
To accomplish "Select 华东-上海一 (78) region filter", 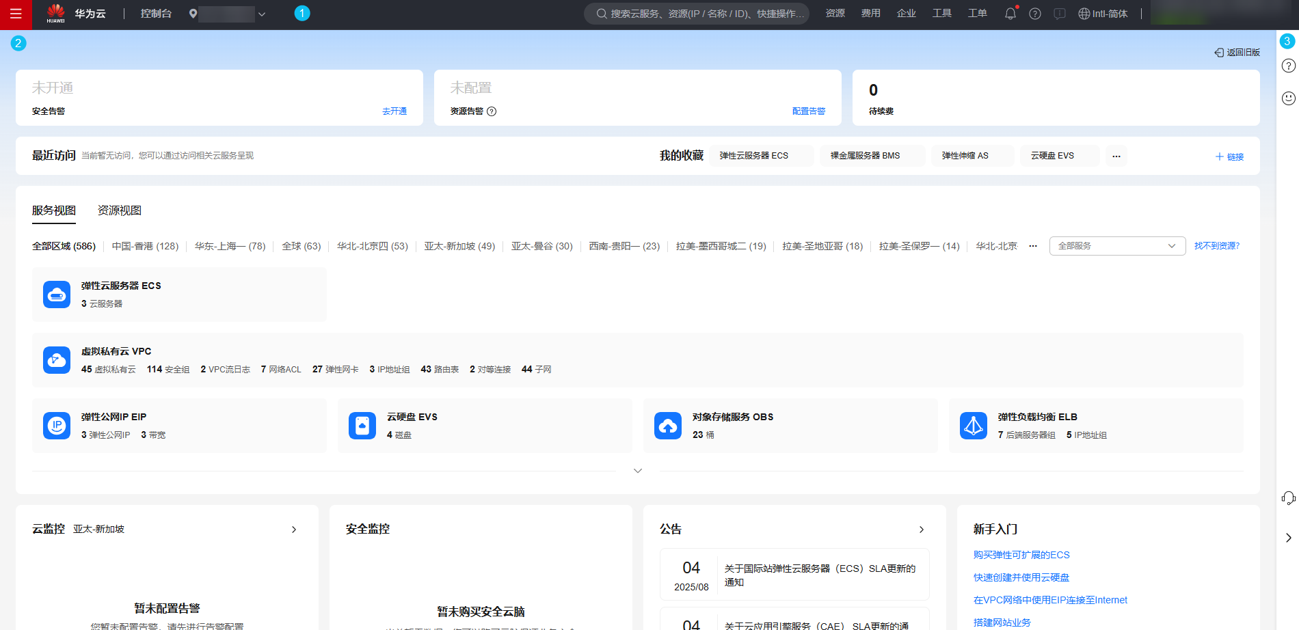I will (230, 246).
